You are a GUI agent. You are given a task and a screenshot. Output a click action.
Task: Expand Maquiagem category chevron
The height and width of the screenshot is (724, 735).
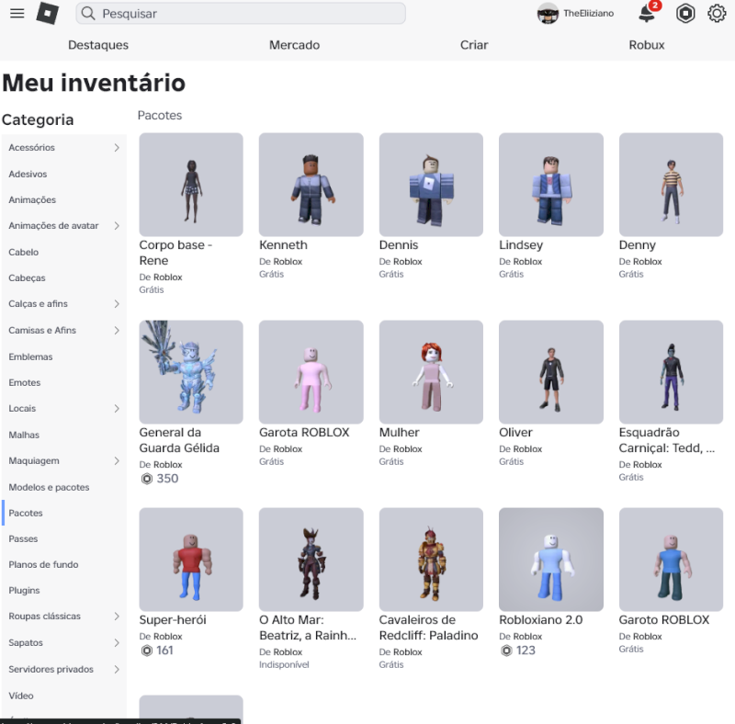117,461
